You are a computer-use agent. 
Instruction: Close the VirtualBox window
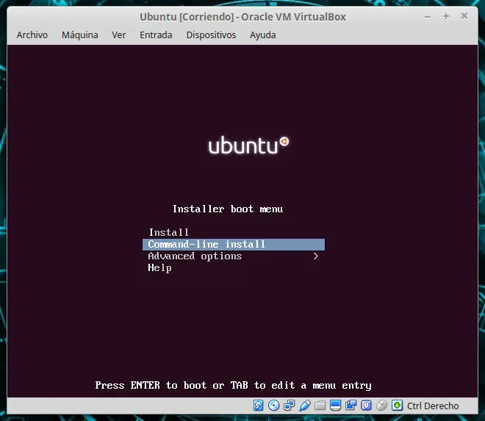click(464, 15)
